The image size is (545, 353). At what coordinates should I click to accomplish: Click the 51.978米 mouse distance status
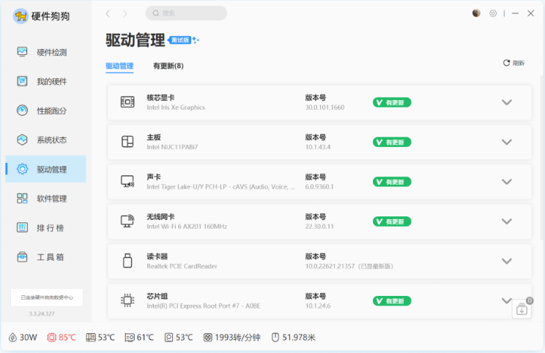[293, 338]
